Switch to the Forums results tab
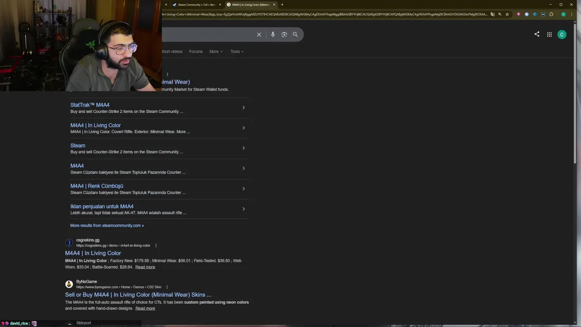The width and height of the screenshot is (581, 327). coord(196,52)
